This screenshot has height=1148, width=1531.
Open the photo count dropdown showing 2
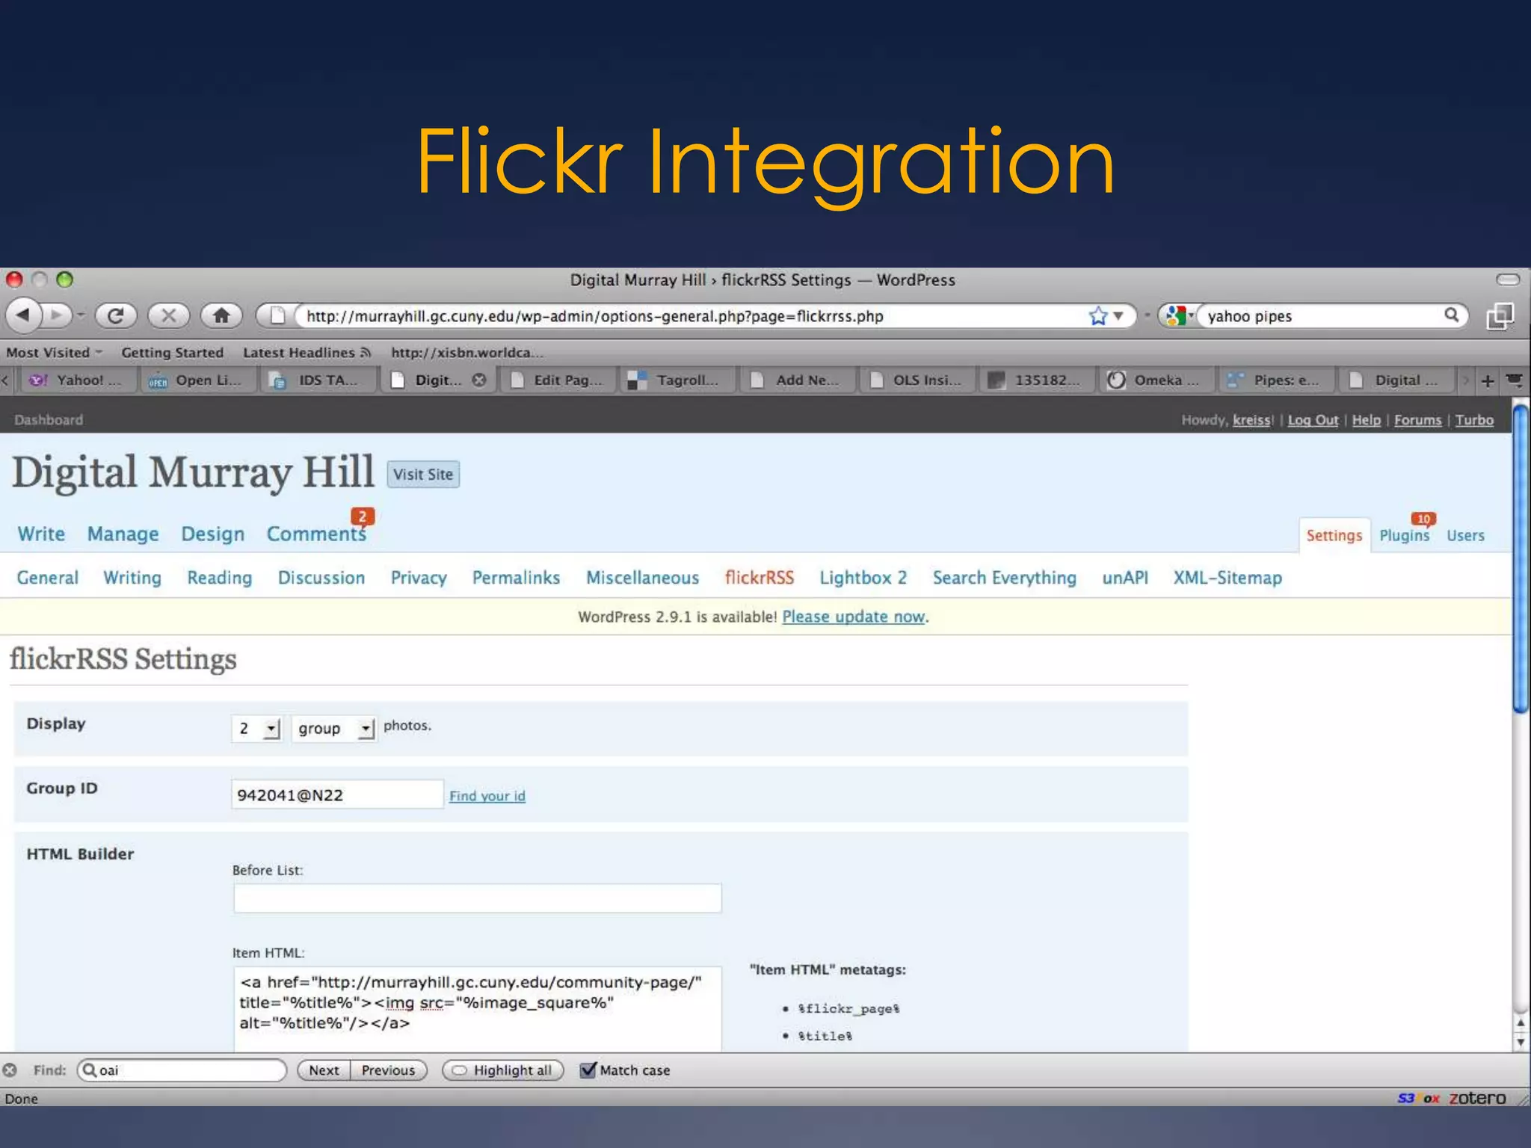pyautogui.click(x=256, y=728)
